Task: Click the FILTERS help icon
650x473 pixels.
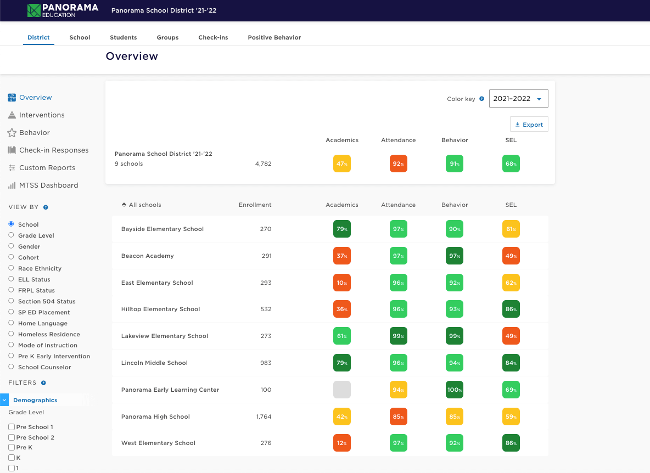Action: click(x=43, y=382)
